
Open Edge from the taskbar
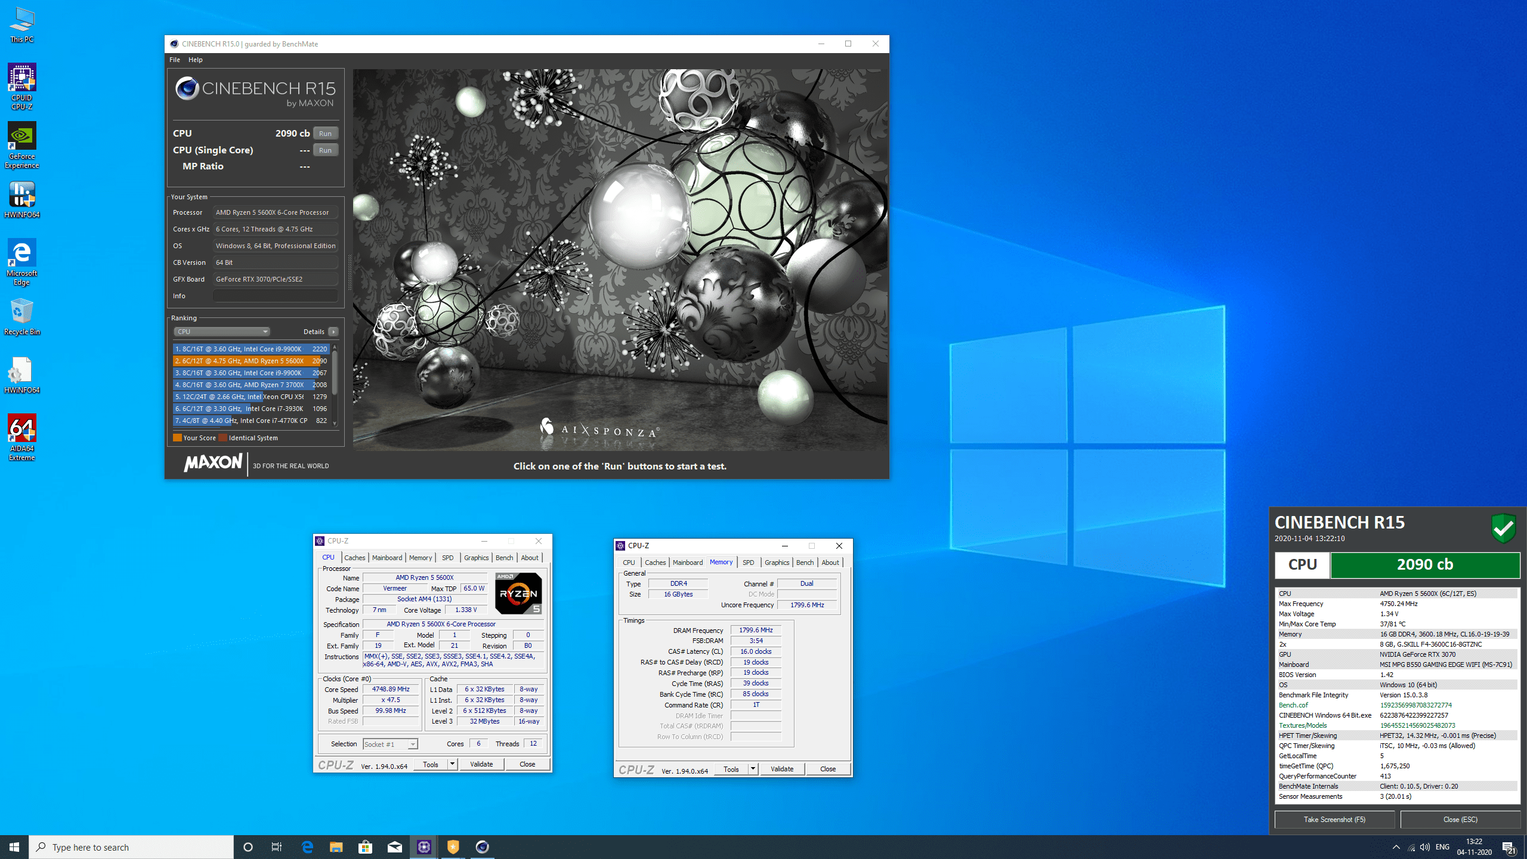tap(307, 847)
